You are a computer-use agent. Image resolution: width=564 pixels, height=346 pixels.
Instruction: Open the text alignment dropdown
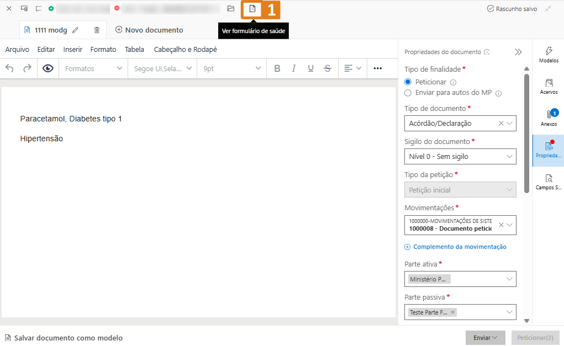(352, 68)
